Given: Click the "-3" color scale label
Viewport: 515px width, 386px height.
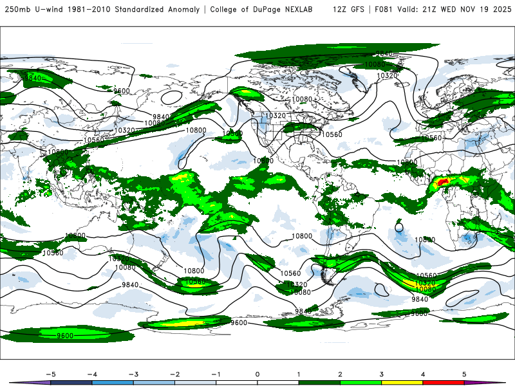Looking at the screenshot, I should 133,374.
